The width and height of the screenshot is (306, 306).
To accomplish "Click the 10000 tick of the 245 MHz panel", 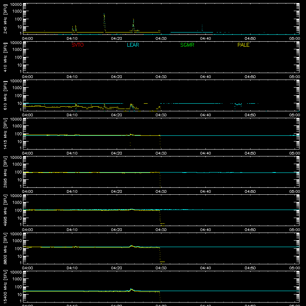I will (x=16, y=5).
